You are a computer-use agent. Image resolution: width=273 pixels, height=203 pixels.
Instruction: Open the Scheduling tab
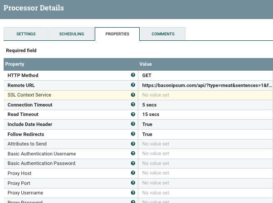pyautogui.click(x=72, y=34)
